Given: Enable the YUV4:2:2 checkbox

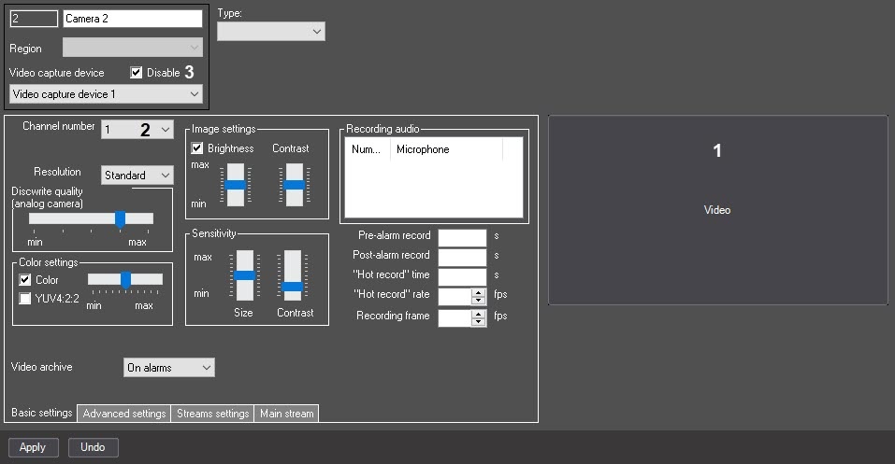Looking at the screenshot, I should pyautogui.click(x=24, y=299).
